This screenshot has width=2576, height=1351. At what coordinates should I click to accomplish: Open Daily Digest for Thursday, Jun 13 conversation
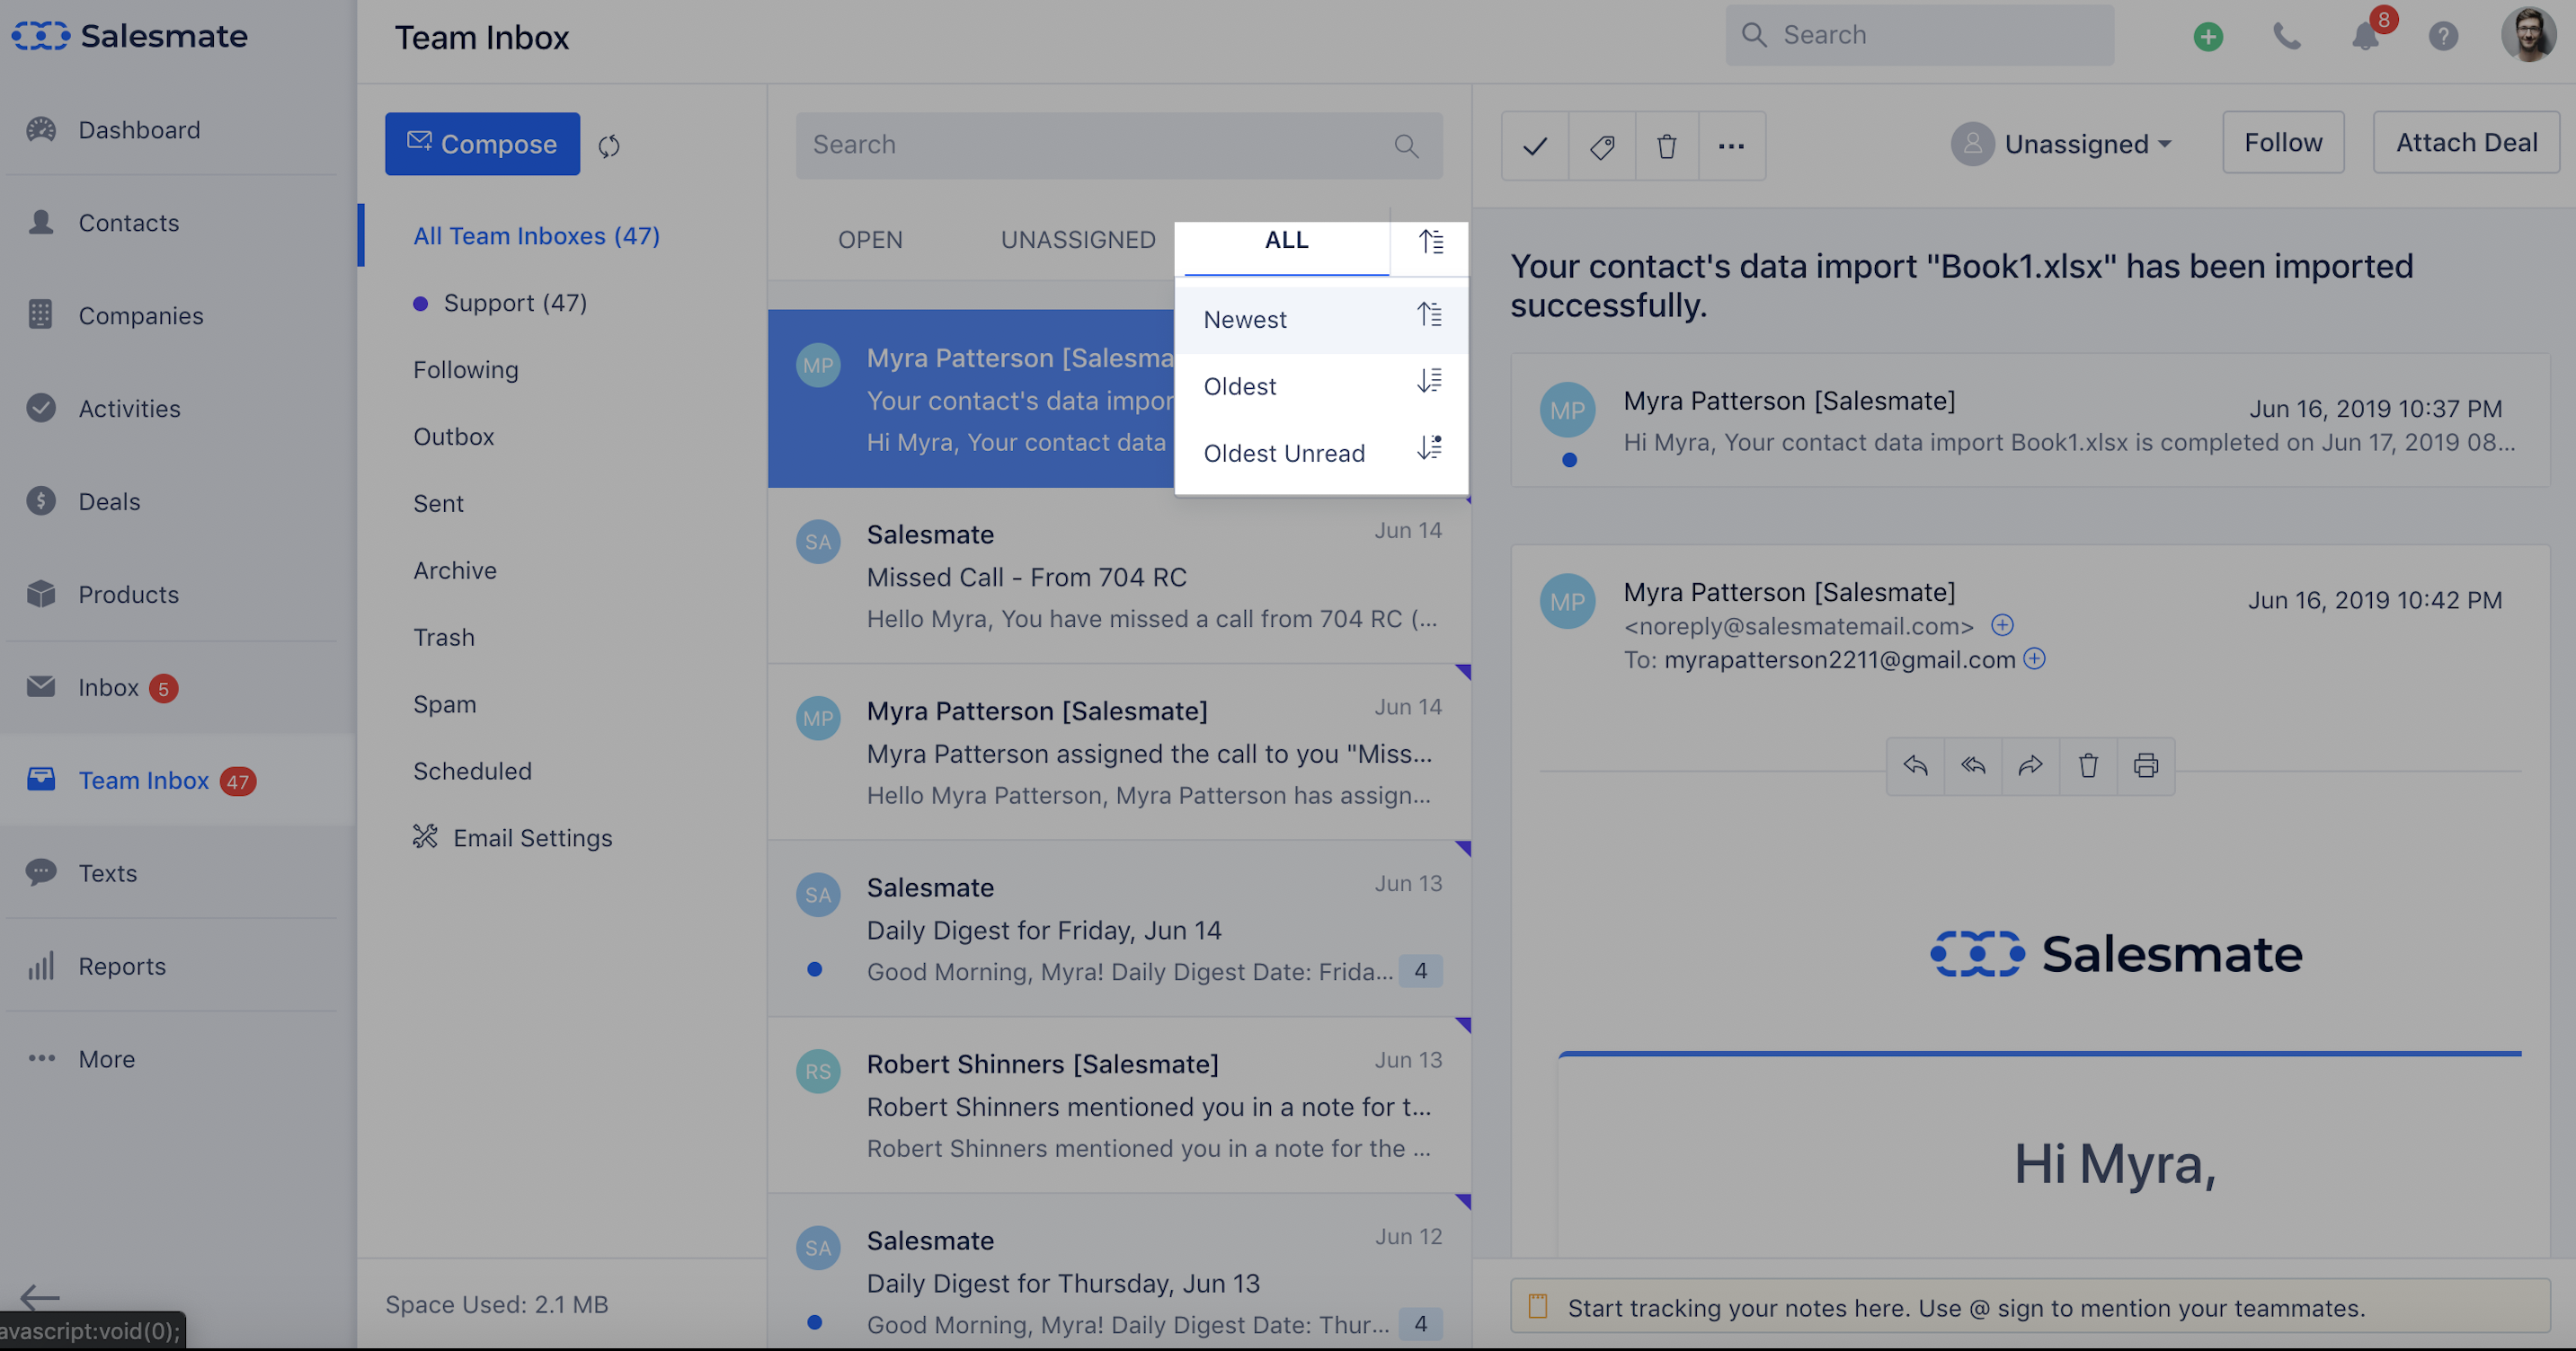point(1118,1271)
